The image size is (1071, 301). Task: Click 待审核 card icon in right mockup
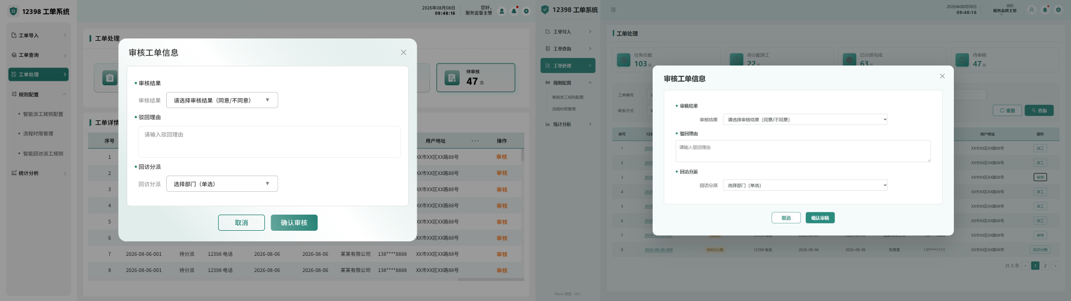tap(962, 60)
